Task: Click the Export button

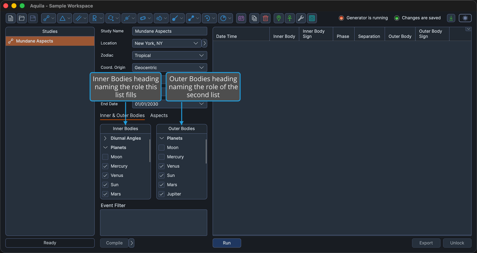Action: coord(426,243)
